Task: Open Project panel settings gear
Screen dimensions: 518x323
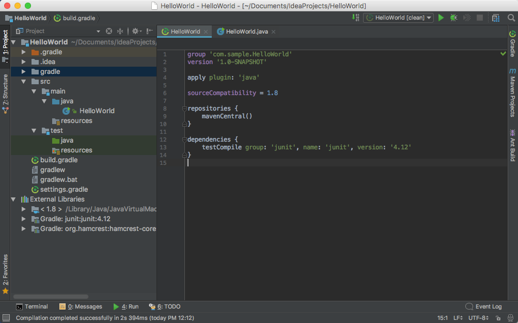Action: coord(135,31)
